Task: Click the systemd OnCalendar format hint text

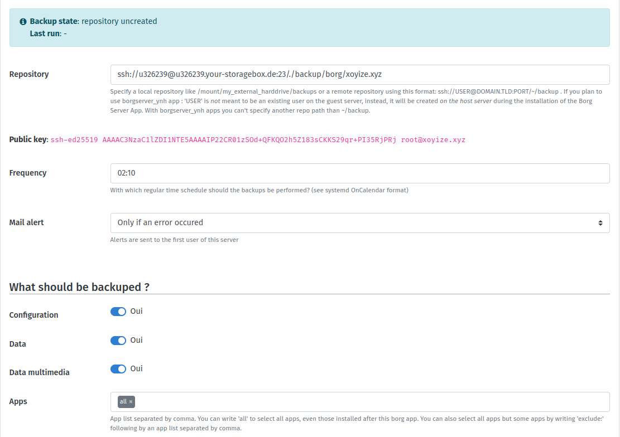Action: (x=259, y=190)
